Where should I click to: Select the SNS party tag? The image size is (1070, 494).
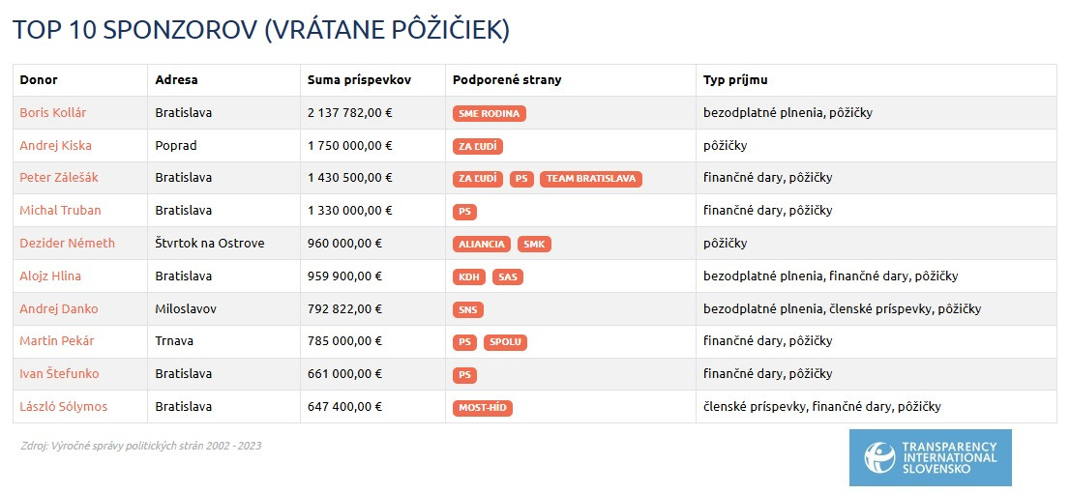point(468,310)
